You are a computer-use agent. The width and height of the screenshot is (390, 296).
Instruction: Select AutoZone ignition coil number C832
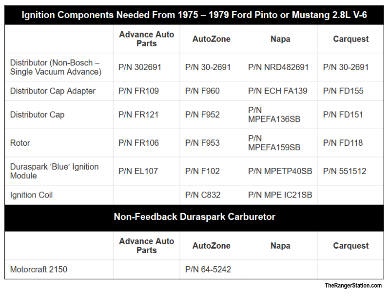203,195
